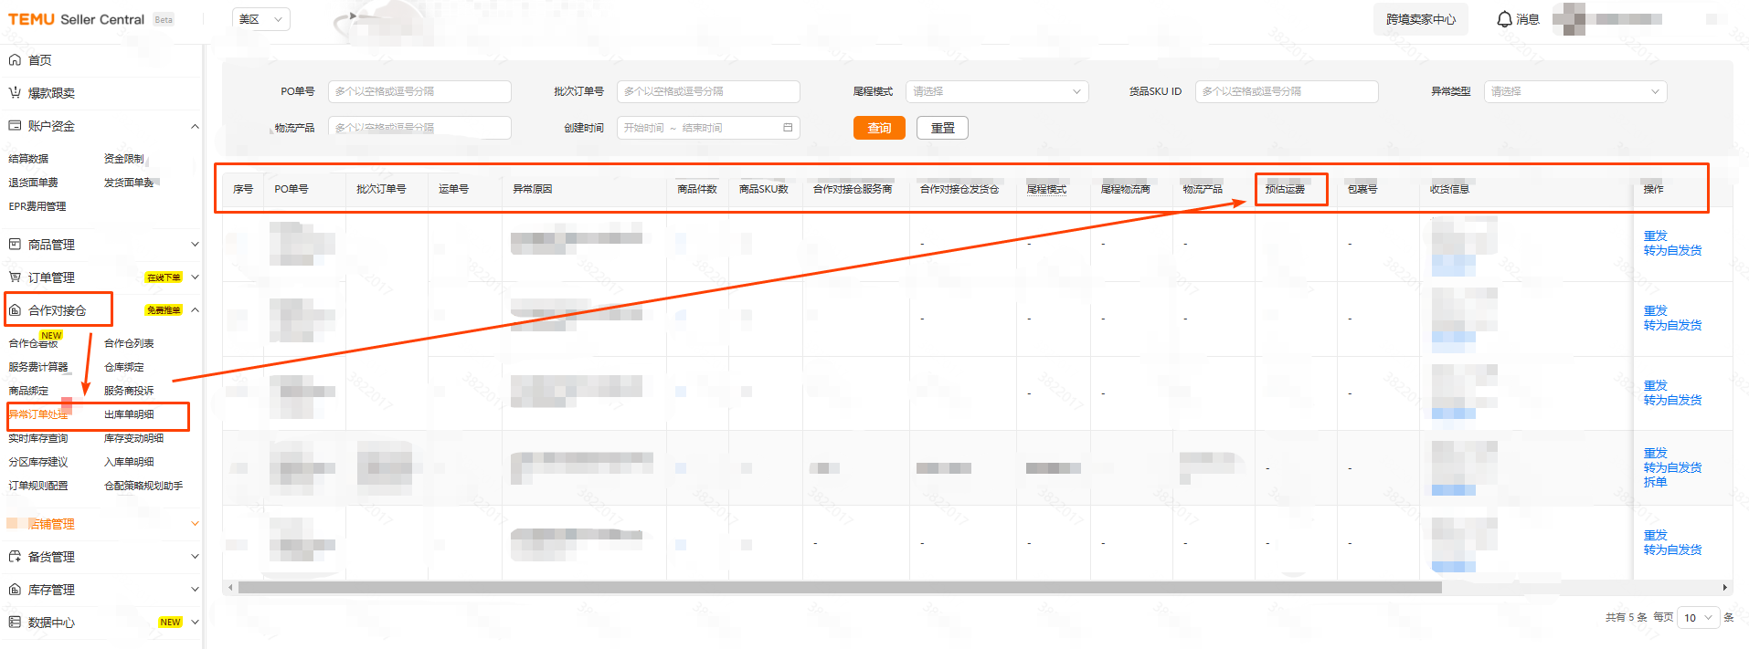
Task: Open 合作仓列表 in sidebar
Action: (129, 343)
